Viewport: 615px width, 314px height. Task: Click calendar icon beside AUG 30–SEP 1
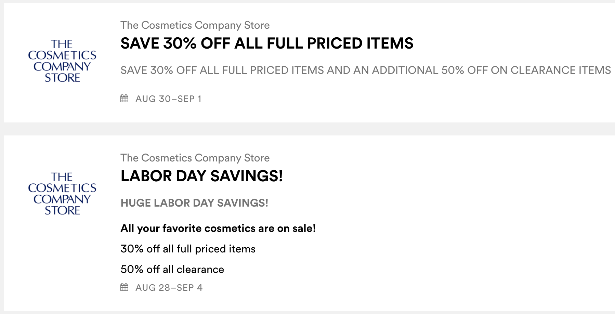pyautogui.click(x=124, y=99)
